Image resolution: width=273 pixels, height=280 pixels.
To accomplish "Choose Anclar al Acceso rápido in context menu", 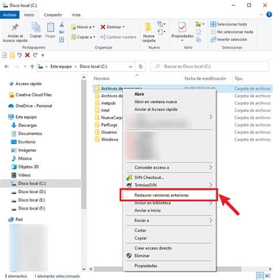I will coord(156,109).
